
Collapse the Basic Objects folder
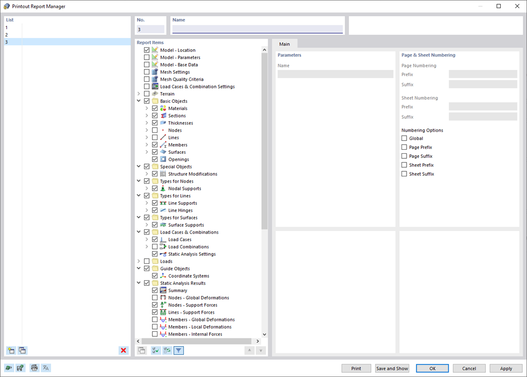pyautogui.click(x=138, y=101)
